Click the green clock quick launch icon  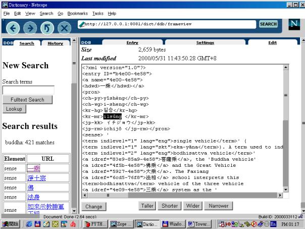point(55,224)
